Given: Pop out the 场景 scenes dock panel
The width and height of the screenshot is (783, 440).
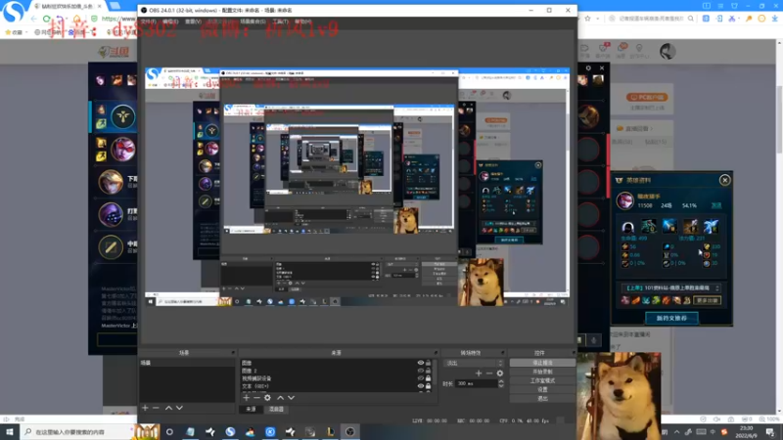Looking at the screenshot, I should coord(233,353).
